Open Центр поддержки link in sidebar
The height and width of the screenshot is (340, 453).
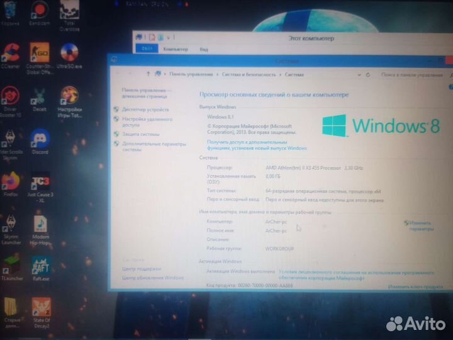142,269
